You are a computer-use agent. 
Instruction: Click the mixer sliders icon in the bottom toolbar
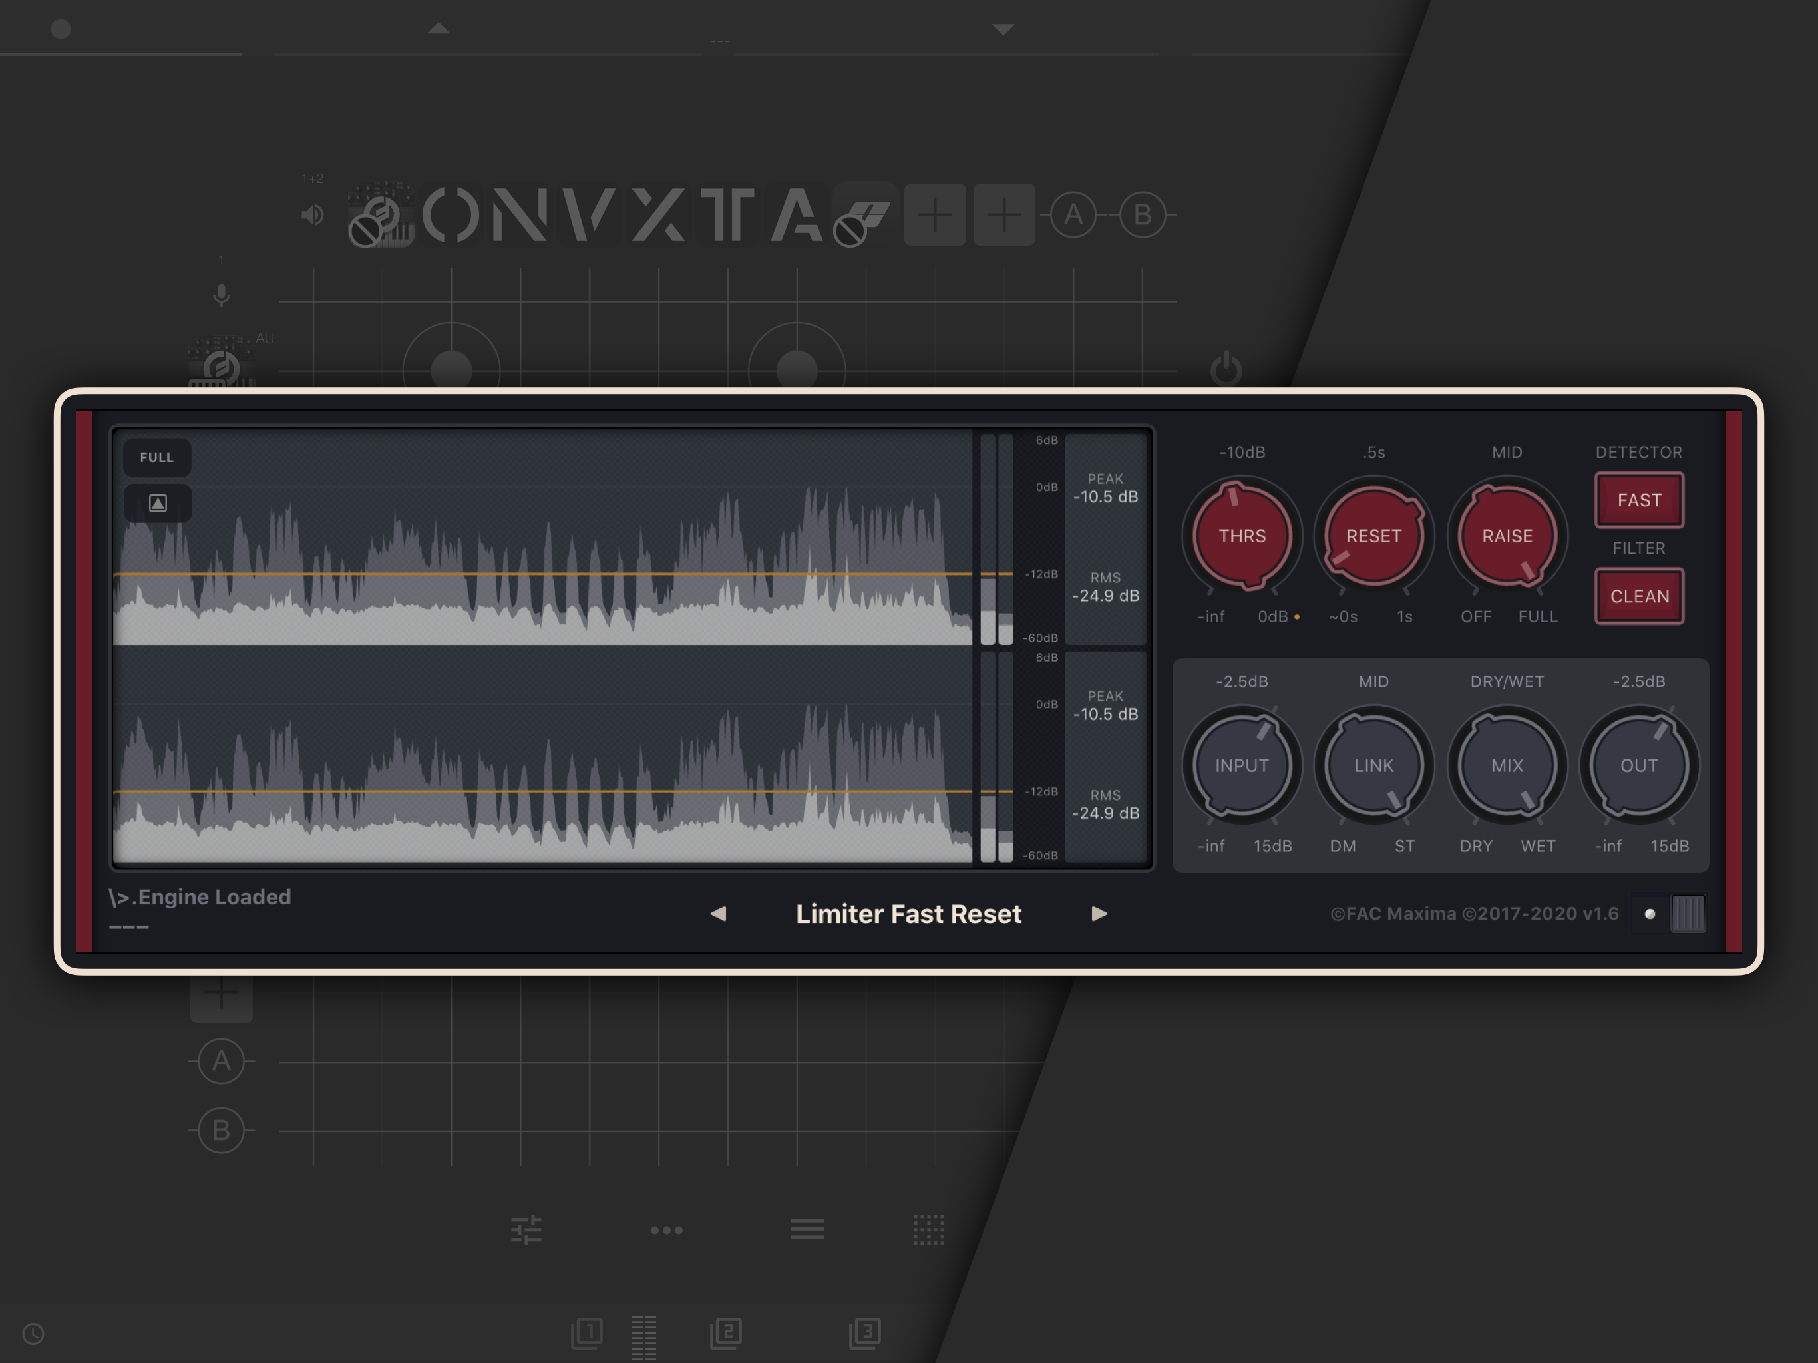tap(526, 1230)
